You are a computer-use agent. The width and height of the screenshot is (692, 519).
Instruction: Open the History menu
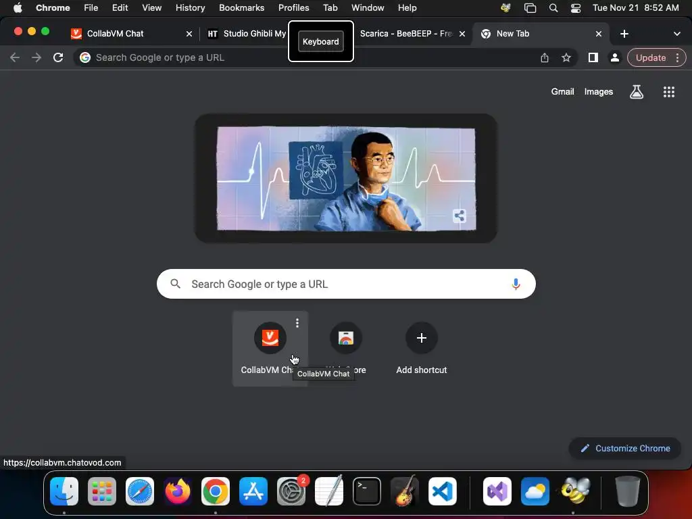click(190, 8)
